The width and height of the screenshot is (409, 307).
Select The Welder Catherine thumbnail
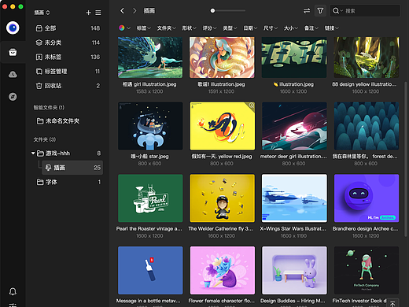tap(222, 198)
